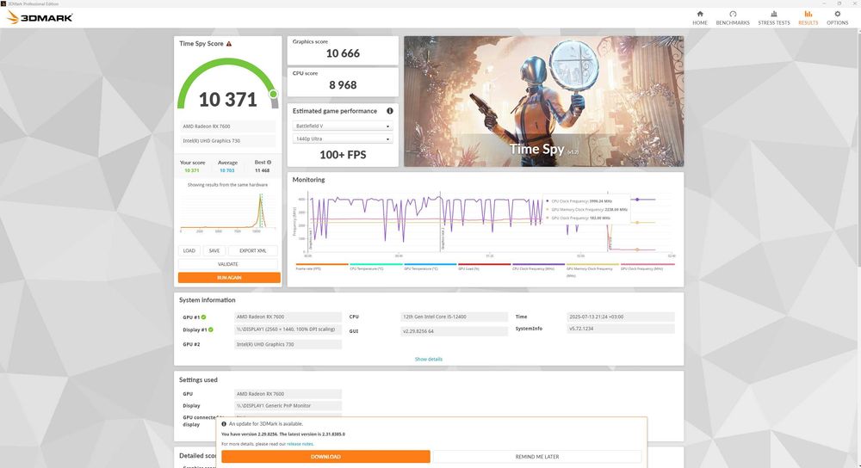Click AMD Radeon RX 7600 in Settings used
Image resolution: width=861 pixels, height=468 pixels.
point(288,394)
